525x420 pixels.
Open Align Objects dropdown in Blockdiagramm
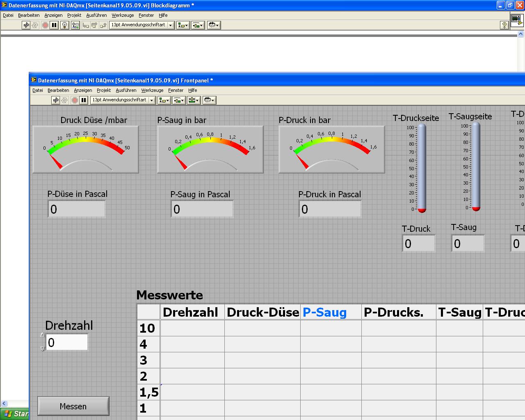click(x=183, y=25)
